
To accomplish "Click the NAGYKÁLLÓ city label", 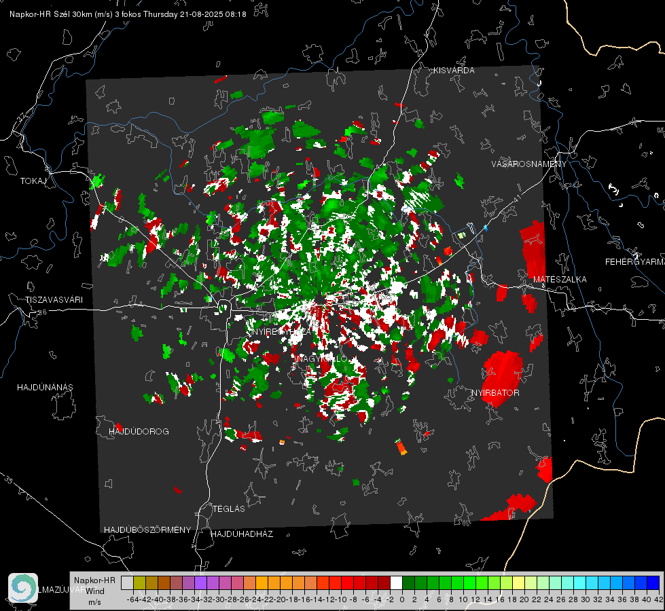I will (321, 358).
